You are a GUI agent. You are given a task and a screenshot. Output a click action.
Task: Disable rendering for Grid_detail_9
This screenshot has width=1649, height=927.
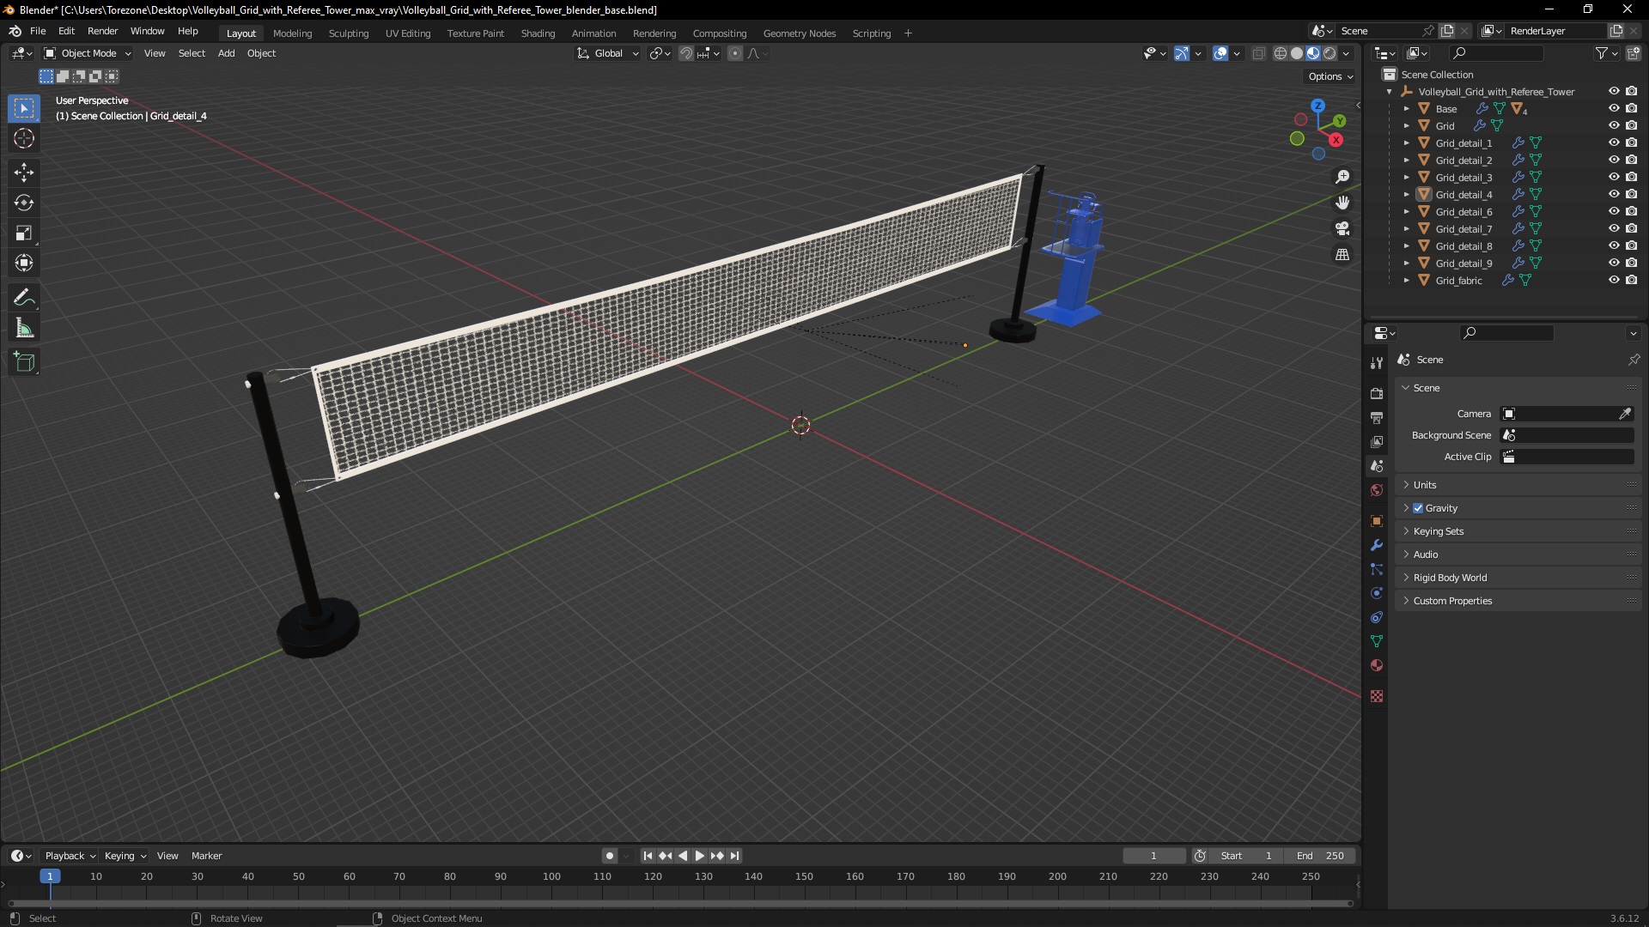point(1631,263)
